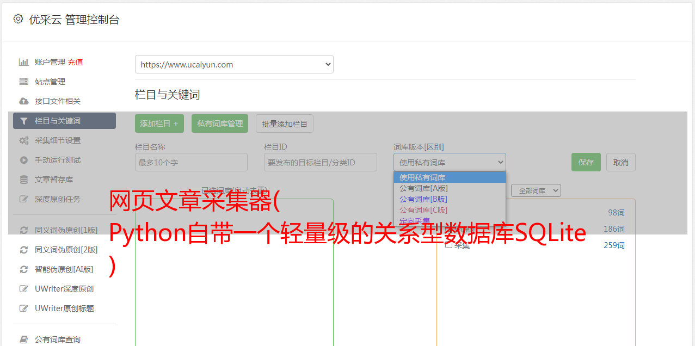Screen dimensions: 695x346
Task: Open the 全部词库 filter dropdown
Action: 536,190
